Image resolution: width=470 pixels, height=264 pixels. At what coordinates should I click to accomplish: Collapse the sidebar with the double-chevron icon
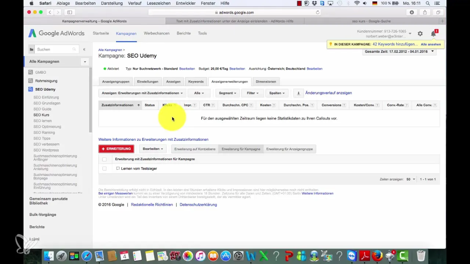(84, 49)
